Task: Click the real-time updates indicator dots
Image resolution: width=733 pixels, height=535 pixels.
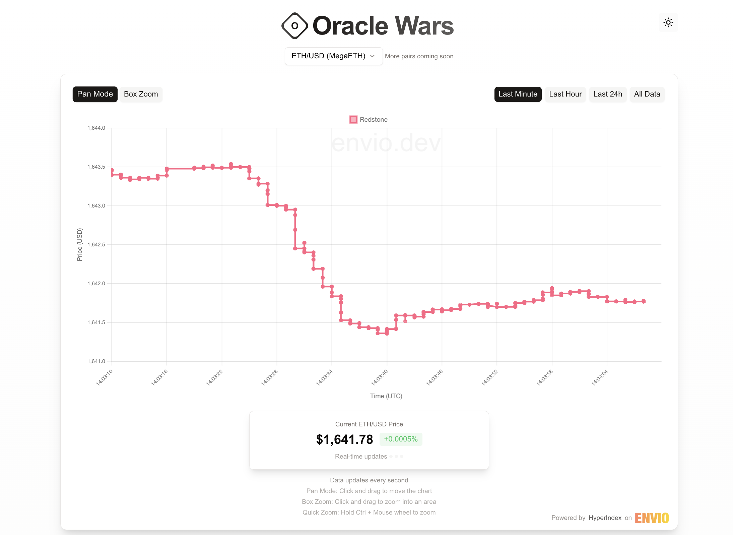Action: pyautogui.click(x=397, y=456)
